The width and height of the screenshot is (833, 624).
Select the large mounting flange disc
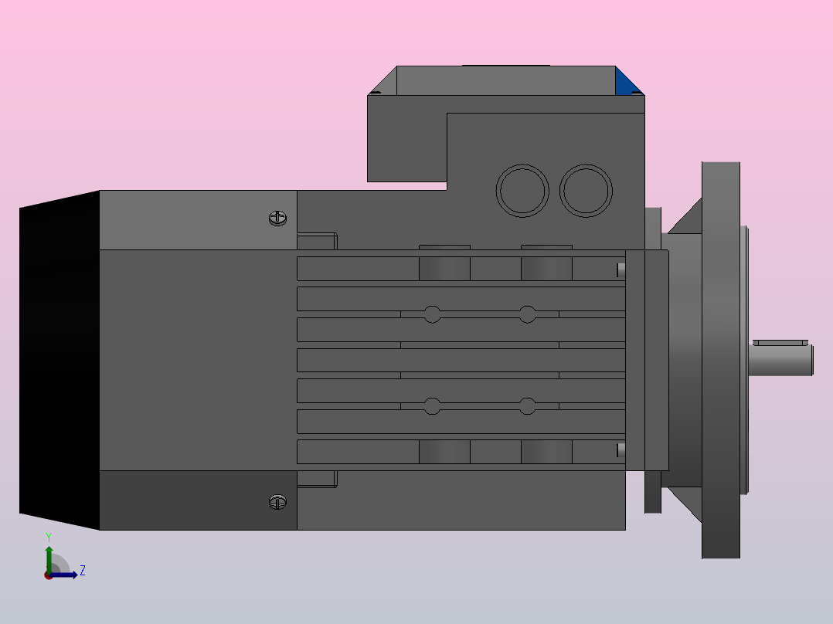click(721, 360)
